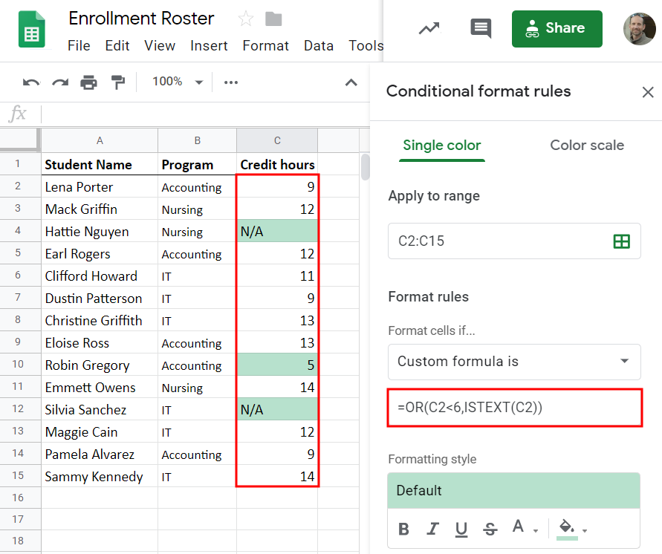
Task: Open the Insert menu
Action: [209, 45]
